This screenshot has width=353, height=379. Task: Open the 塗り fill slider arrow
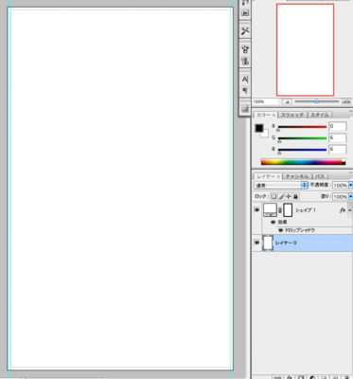pyautogui.click(x=350, y=196)
